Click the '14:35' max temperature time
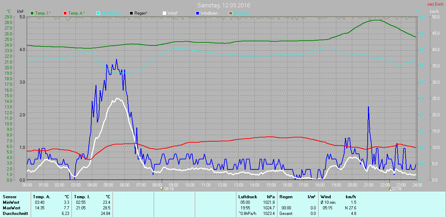This screenshot has width=446, height=217. (x=40, y=208)
